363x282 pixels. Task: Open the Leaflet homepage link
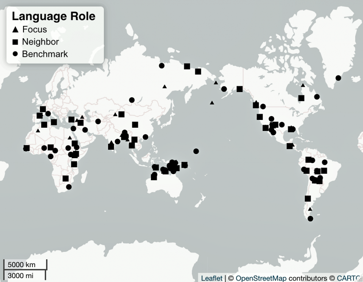(x=212, y=278)
